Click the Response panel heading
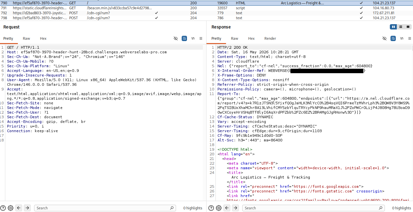The image size is (413, 212). coord(221,27)
